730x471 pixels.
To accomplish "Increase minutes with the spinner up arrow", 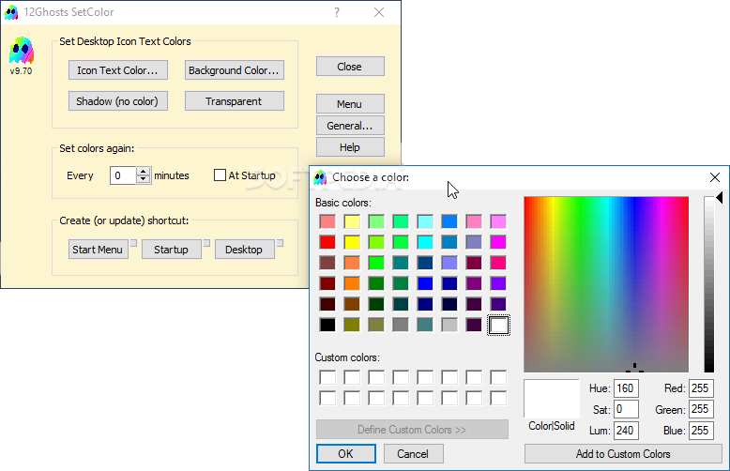I will pos(144,172).
